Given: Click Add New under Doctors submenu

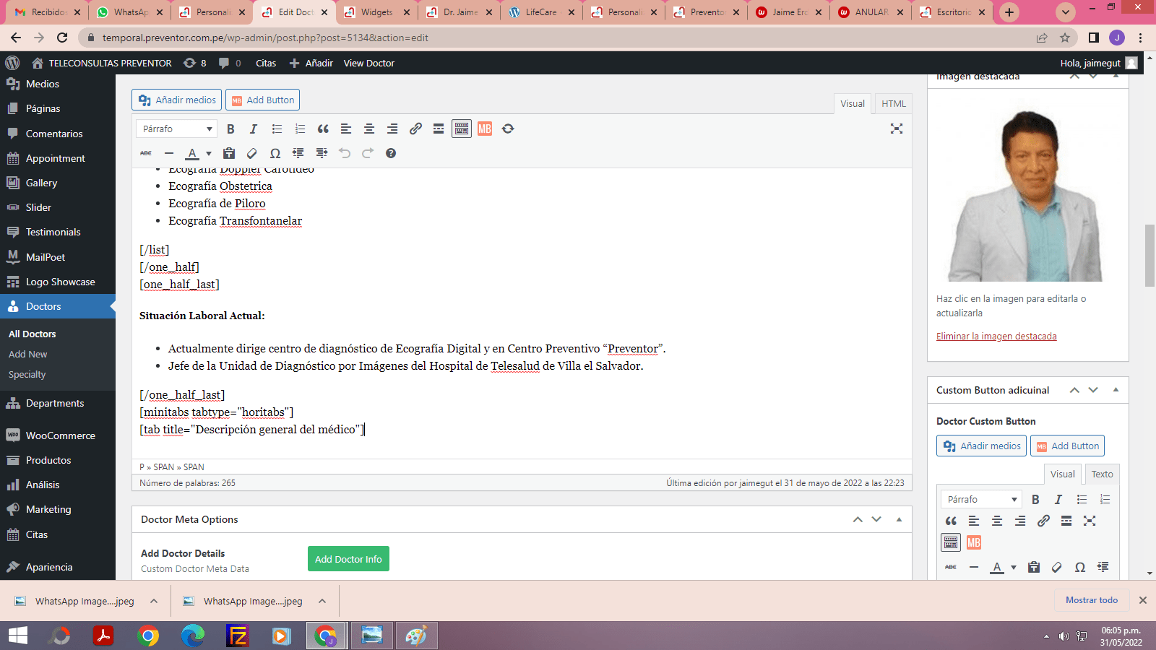Looking at the screenshot, I should tap(28, 354).
